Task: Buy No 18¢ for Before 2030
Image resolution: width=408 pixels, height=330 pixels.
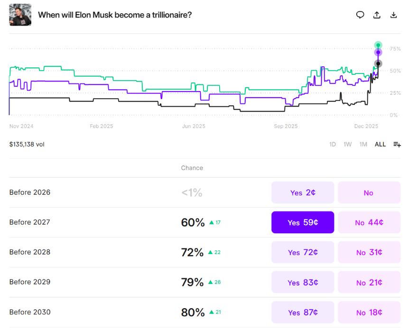Action: (x=369, y=312)
